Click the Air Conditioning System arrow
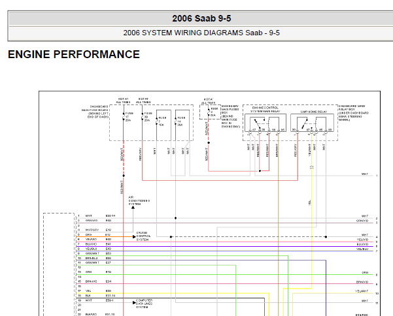This screenshot has width=393, height=316. 133,208
